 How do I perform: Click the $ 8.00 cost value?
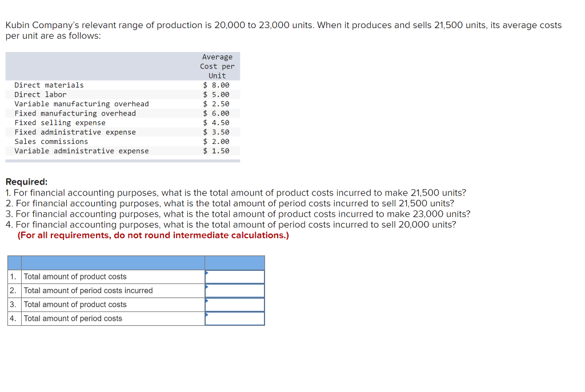(217, 85)
